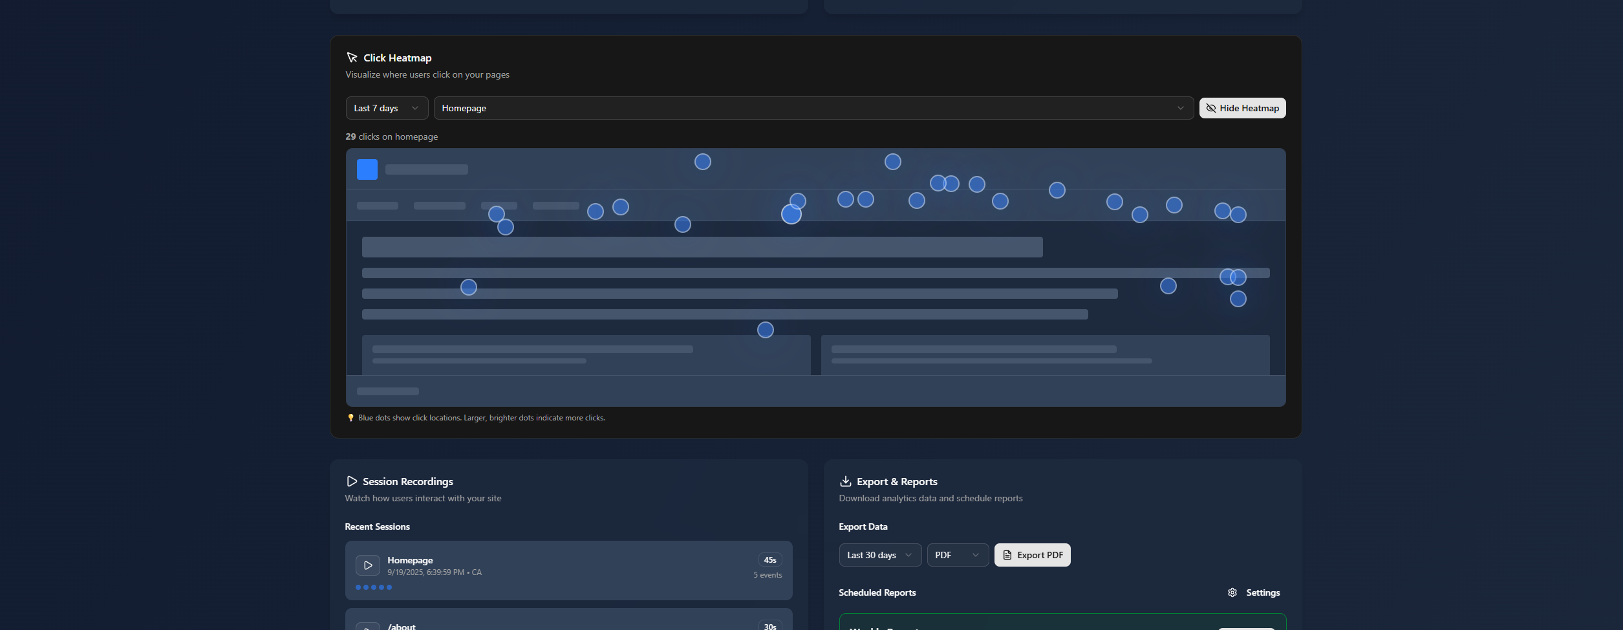Click the Scheduled Reports heading
Viewport: 1623px width, 630px height.
point(877,592)
